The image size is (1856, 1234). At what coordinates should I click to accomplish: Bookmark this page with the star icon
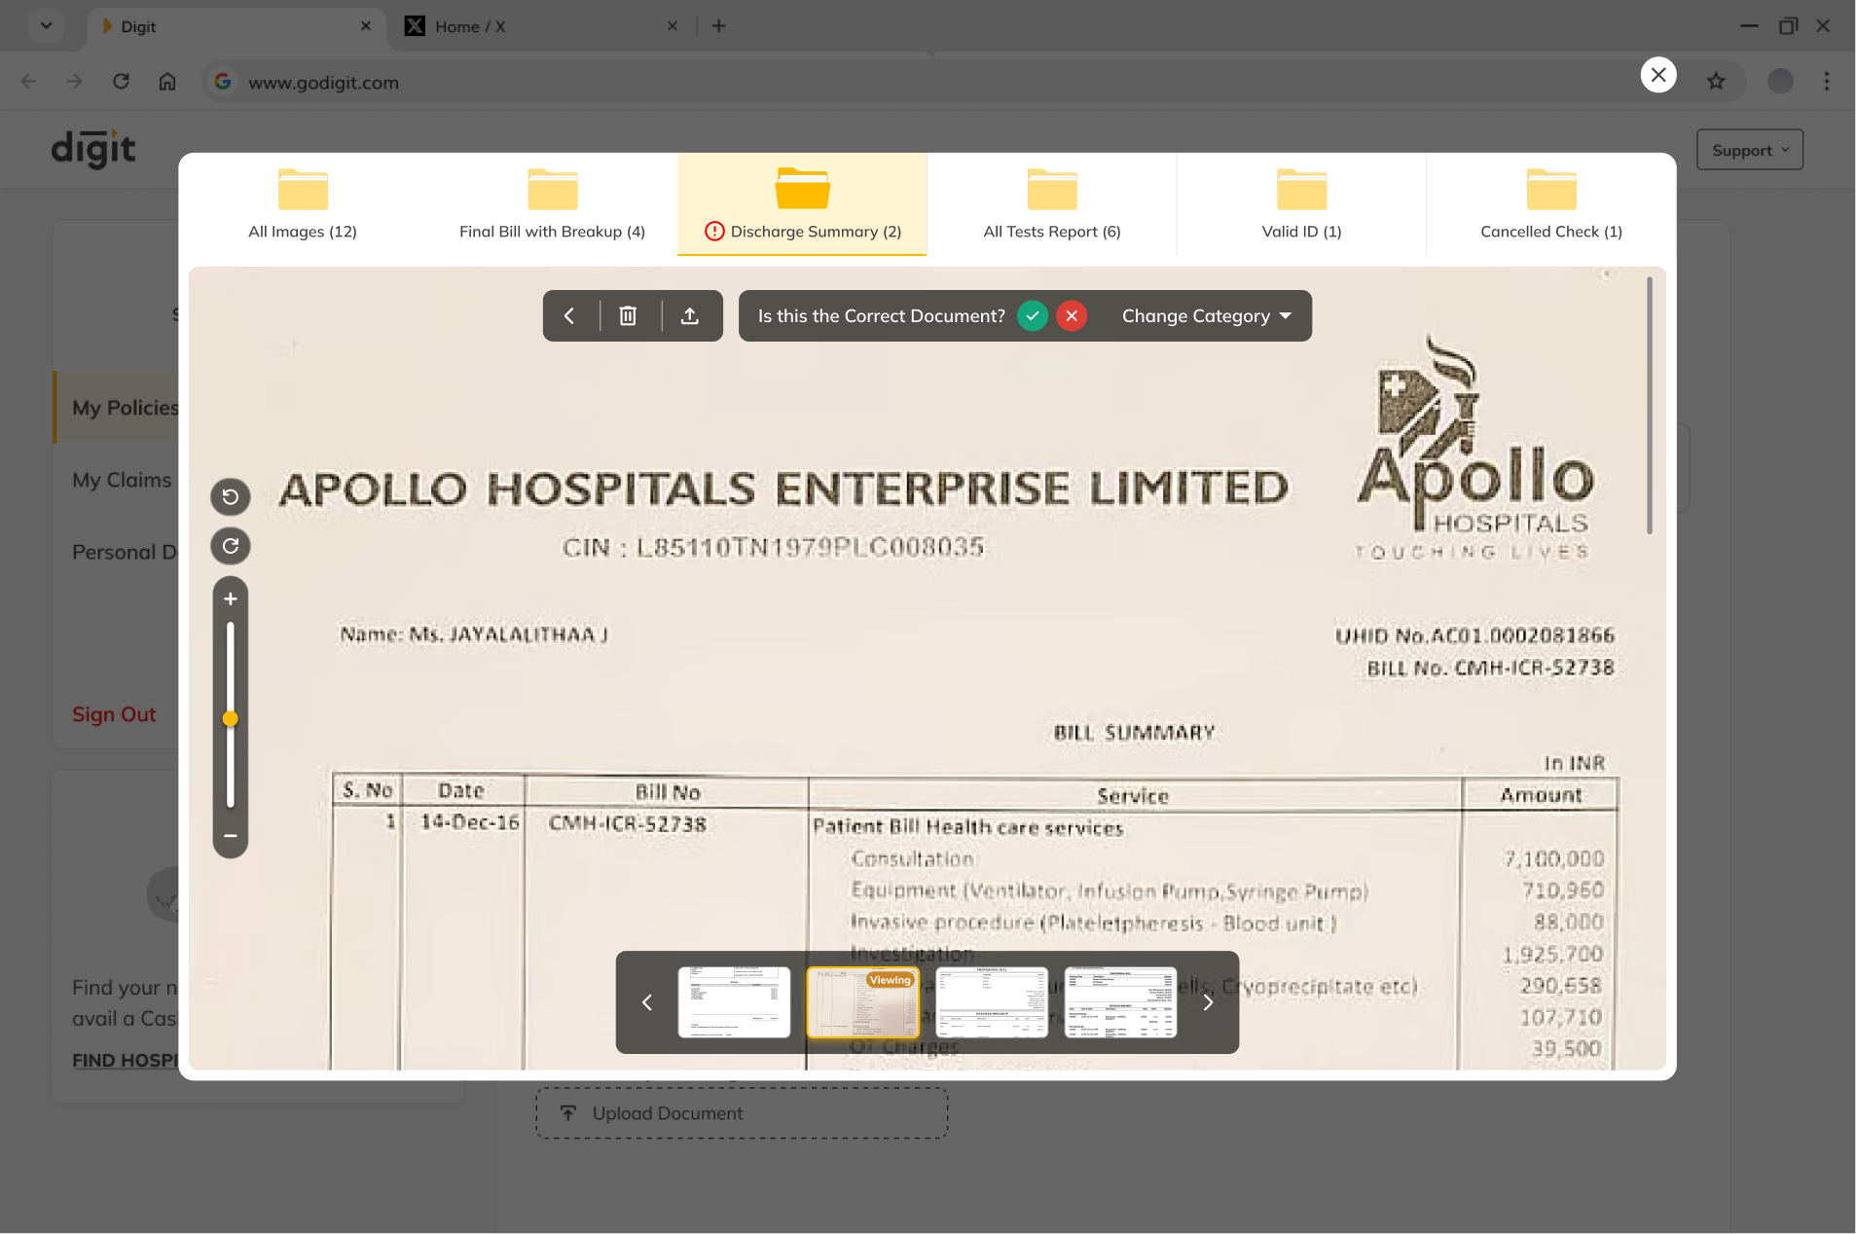[x=1716, y=82]
